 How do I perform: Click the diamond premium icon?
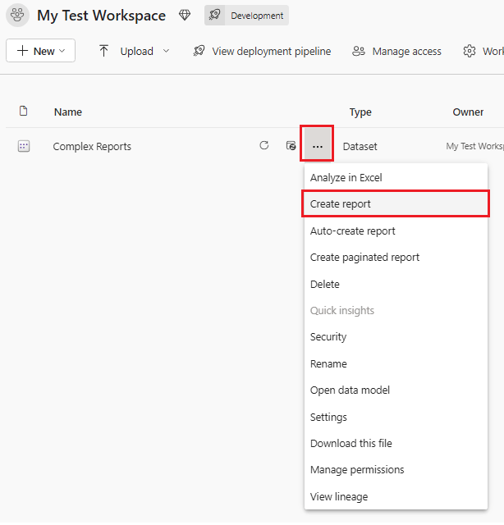[184, 16]
